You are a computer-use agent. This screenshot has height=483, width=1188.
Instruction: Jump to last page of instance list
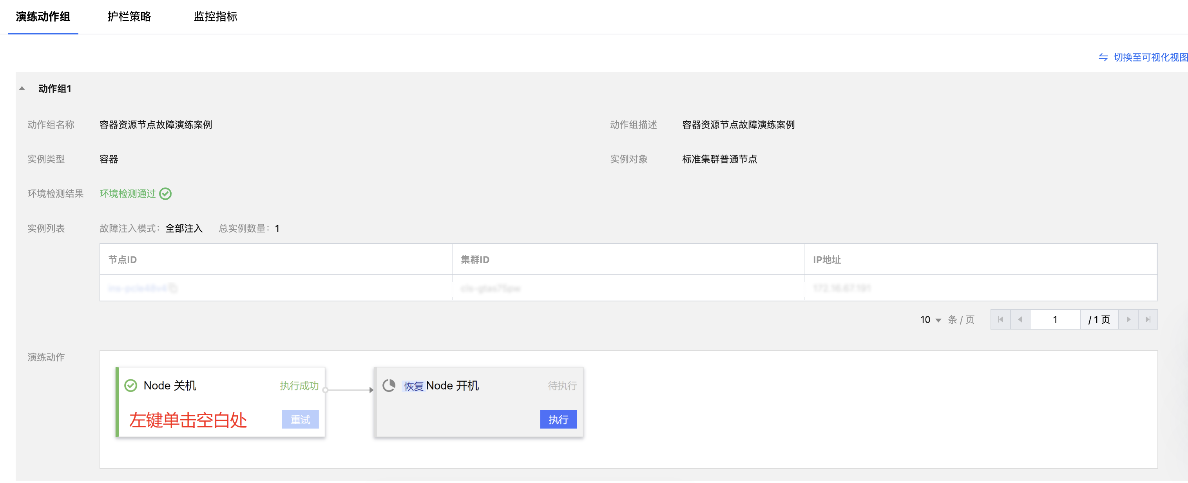1148,319
